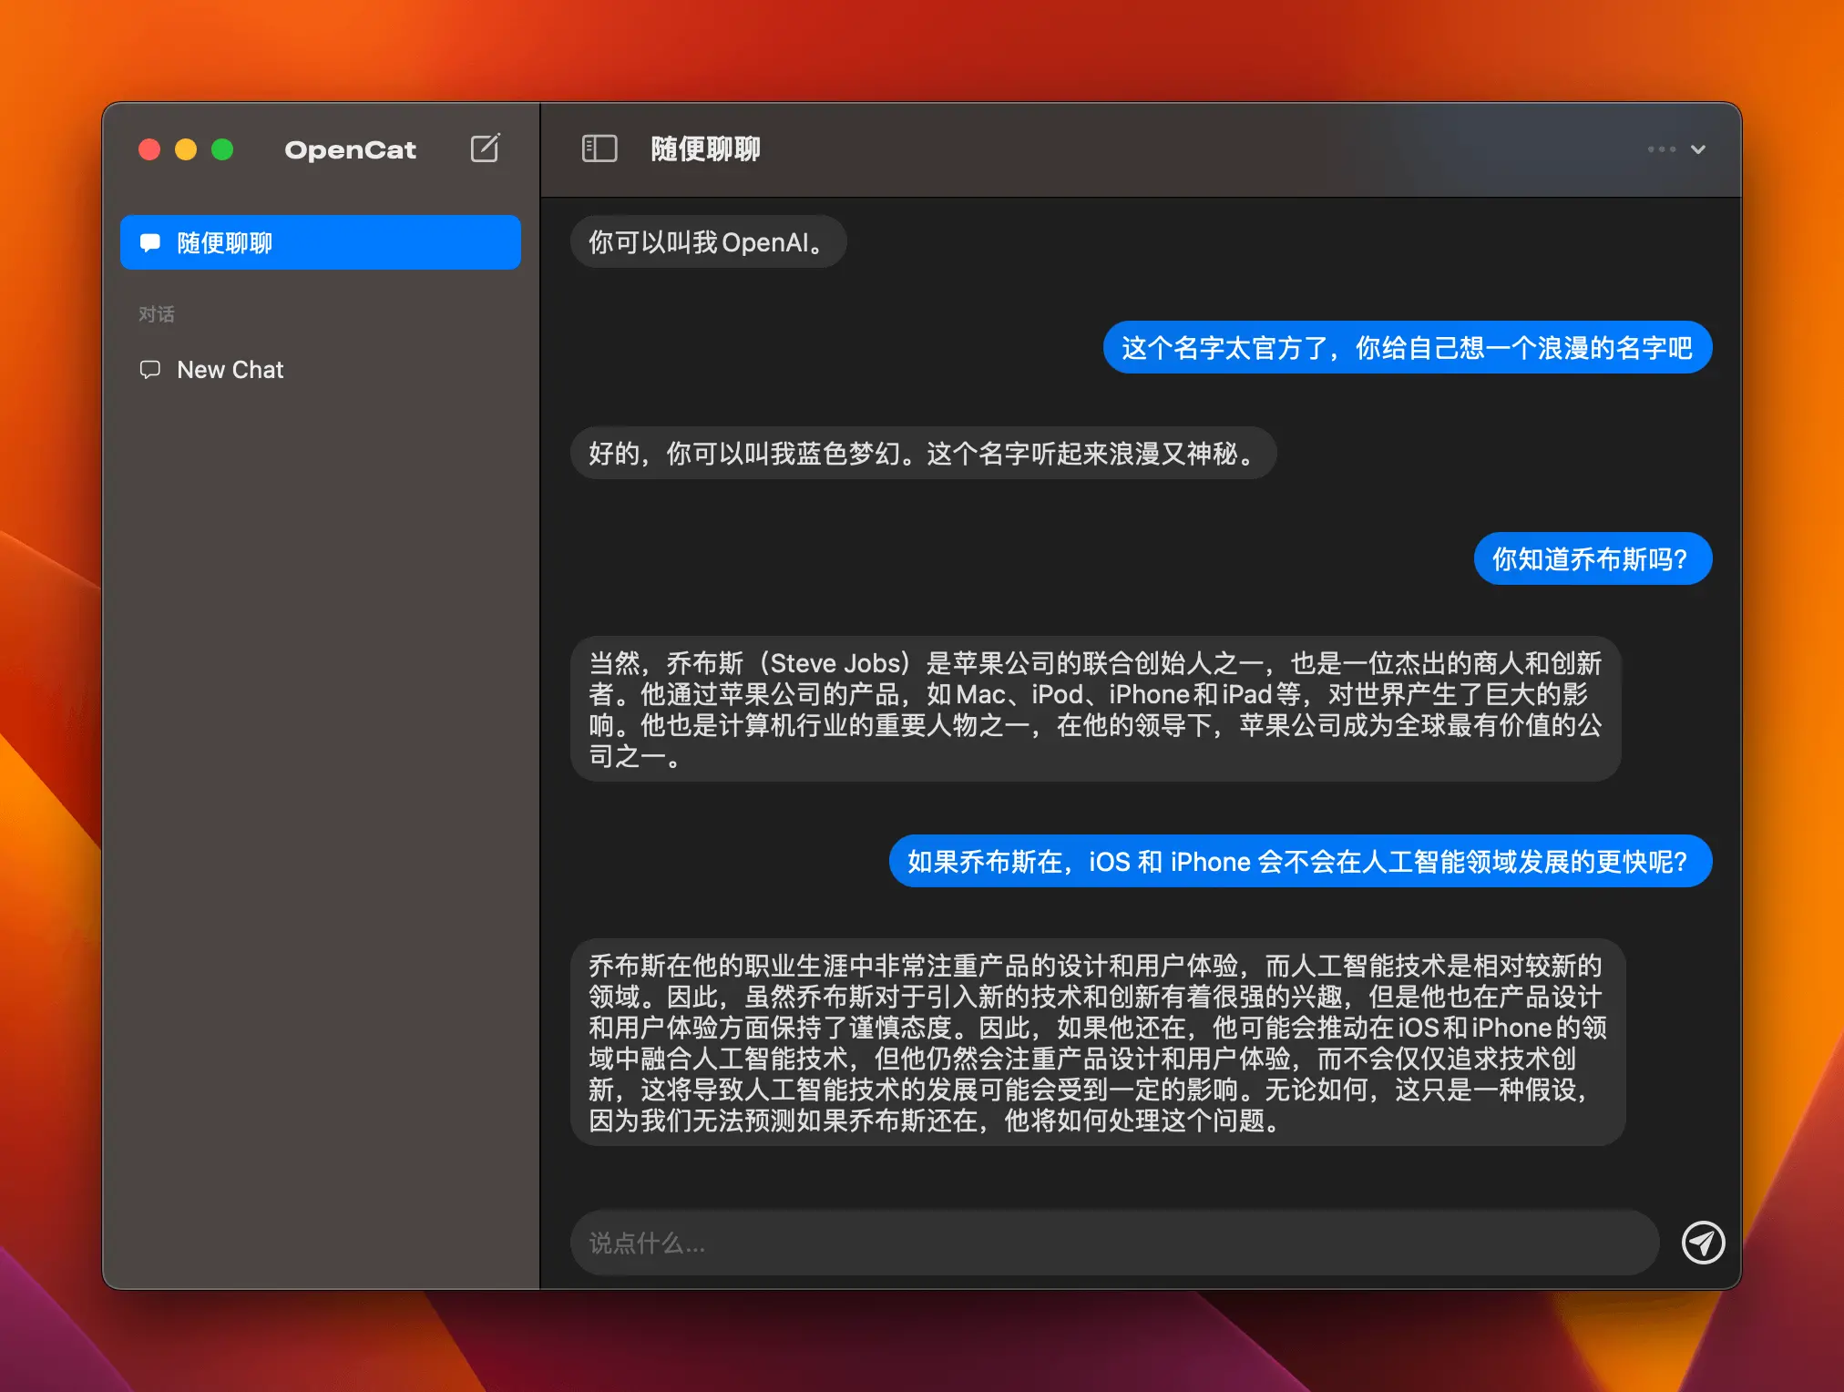Click the 随便聊聊 title in header
This screenshot has height=1392, width=1844.
(705, 148)
